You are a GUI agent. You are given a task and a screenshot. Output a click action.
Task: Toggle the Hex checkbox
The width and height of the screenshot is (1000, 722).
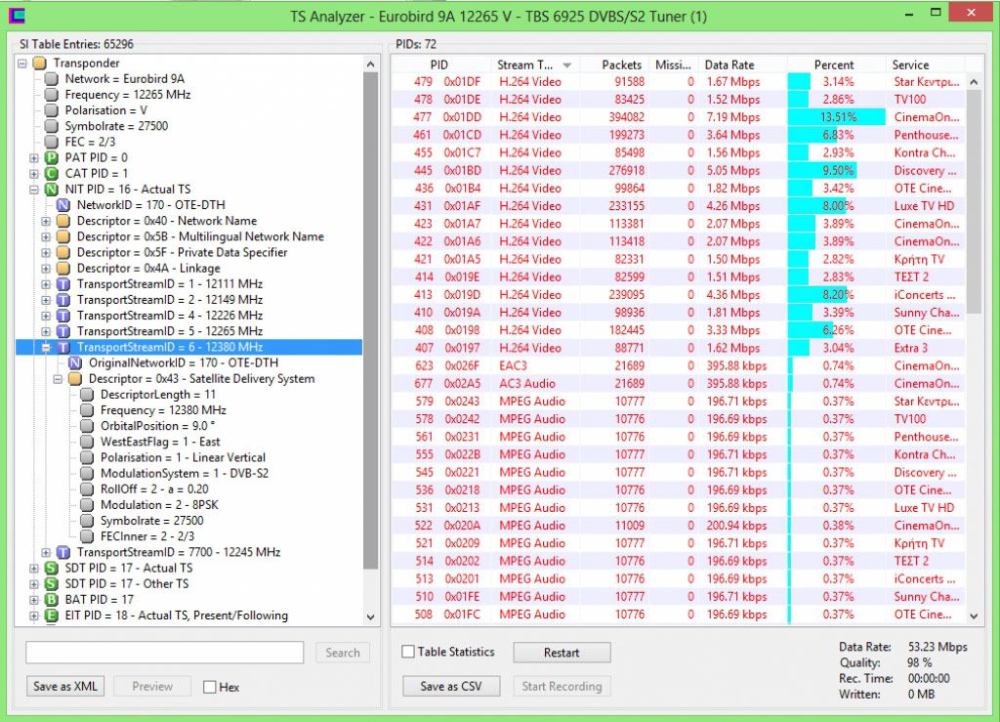point(209,687)
